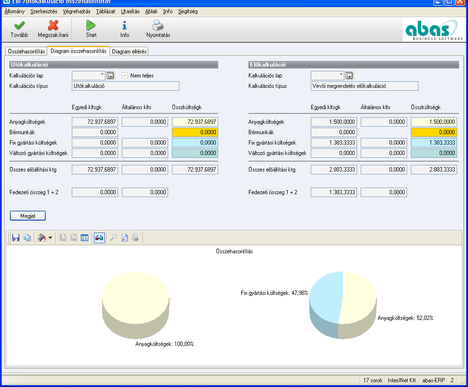Click the greyed magnifier zoom icon
468x387 pixels.
(113, 238)
